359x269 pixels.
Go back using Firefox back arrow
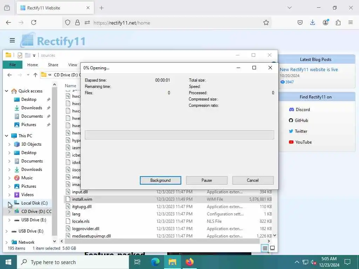click(x=8, y=22)
